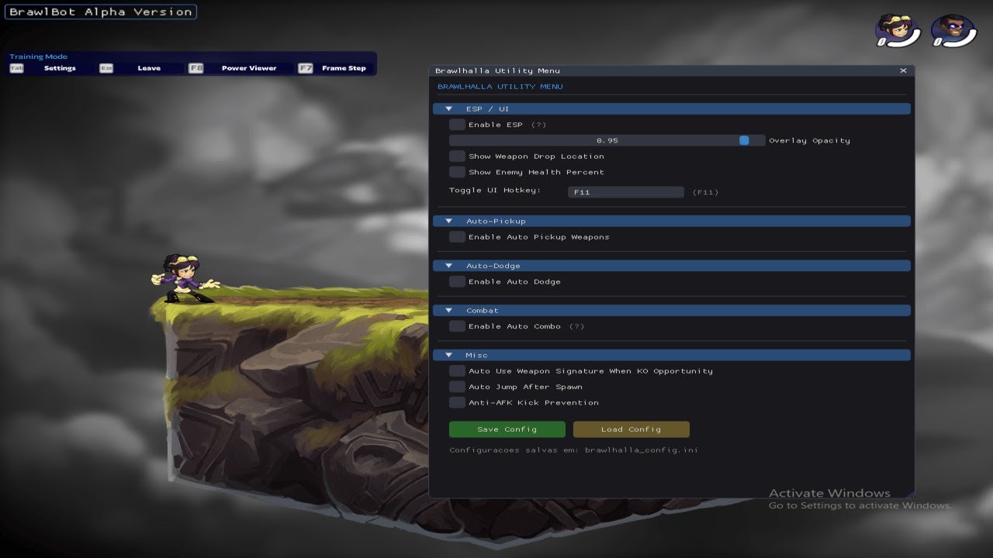Collapse the Misc section

click(672, 355)
